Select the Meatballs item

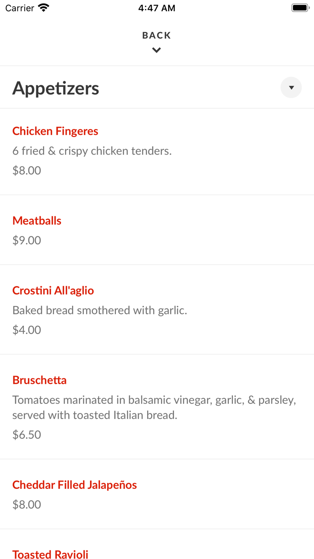(37, 221)
